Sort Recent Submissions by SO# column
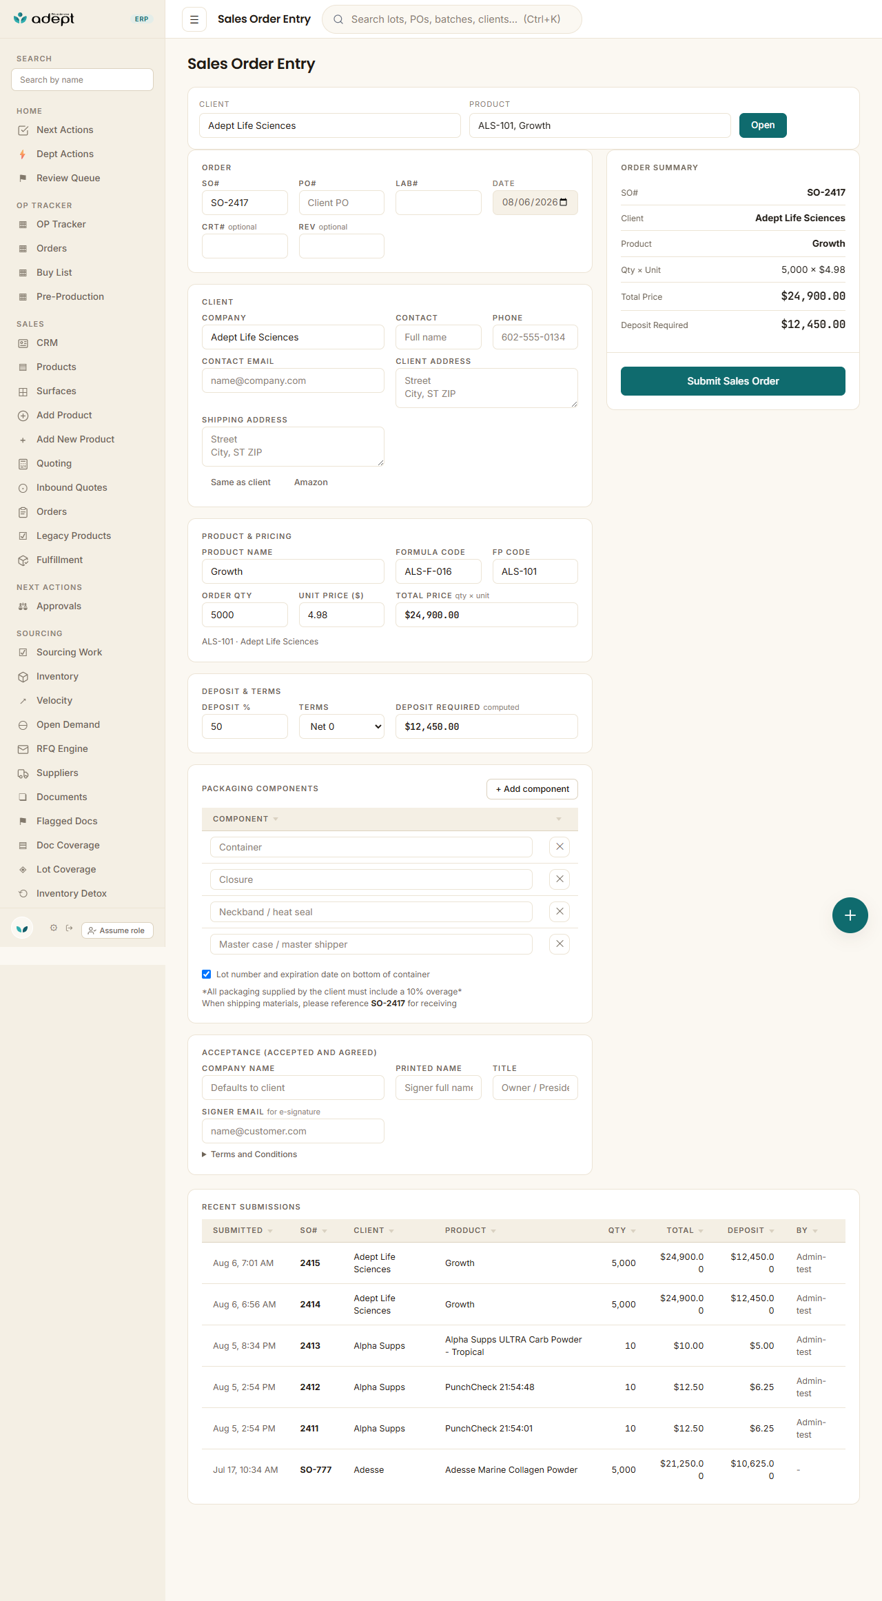882x1601 pixels. [x=314, y=1230]
